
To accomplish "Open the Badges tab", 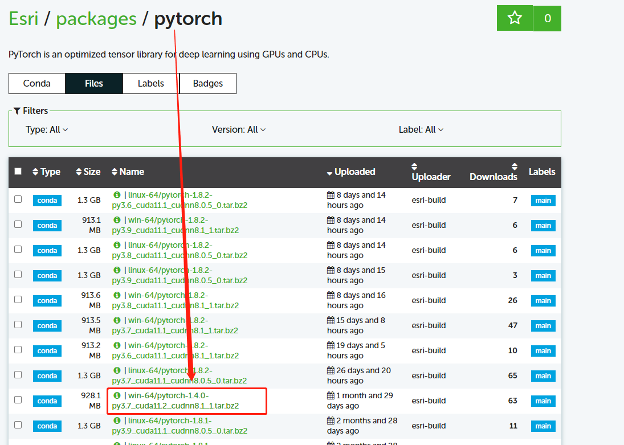I will [208, 84].
